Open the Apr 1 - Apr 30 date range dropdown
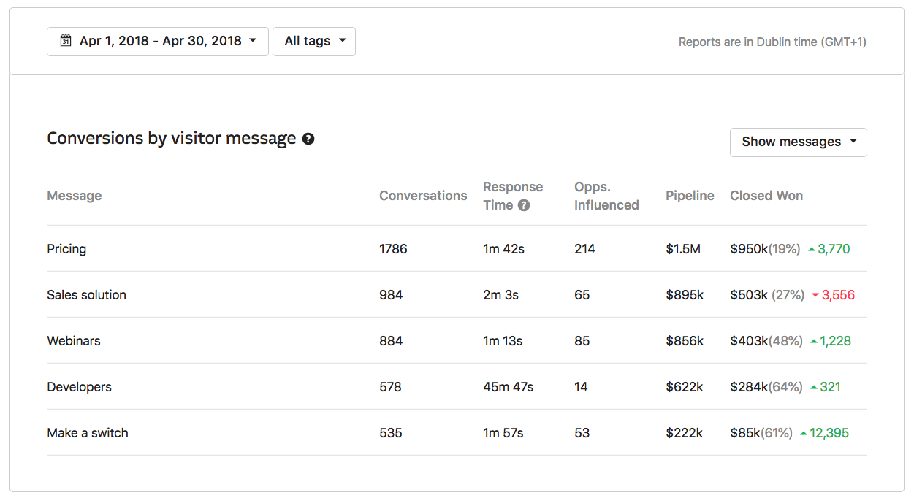 click(x=158, y=42)
